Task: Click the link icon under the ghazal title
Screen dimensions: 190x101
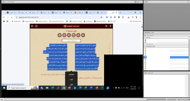Action: (x=78, y=35)
